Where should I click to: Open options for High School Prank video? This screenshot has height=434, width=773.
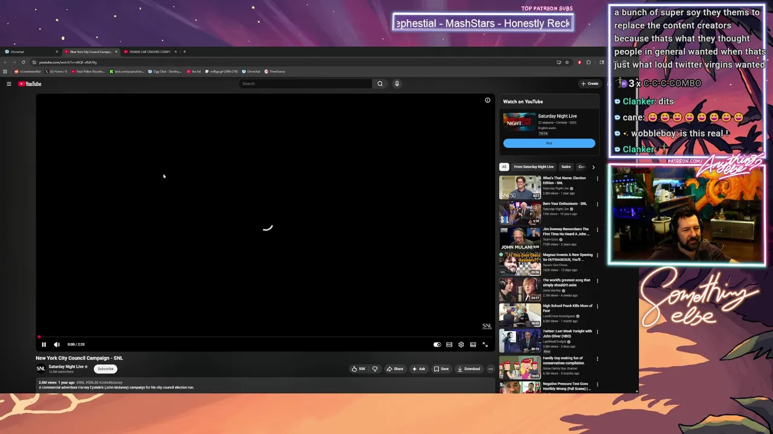click(x=597, y=306)
